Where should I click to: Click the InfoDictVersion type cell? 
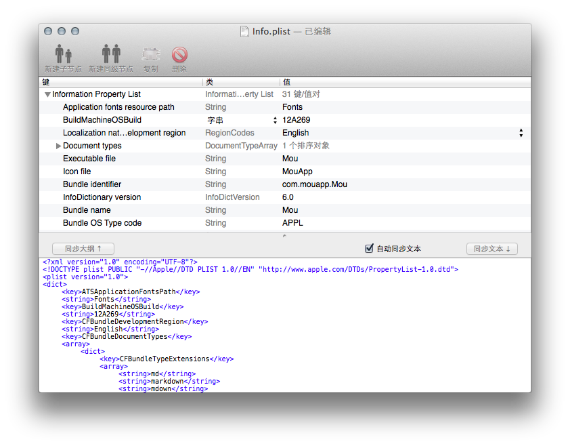tap(232, 197)
